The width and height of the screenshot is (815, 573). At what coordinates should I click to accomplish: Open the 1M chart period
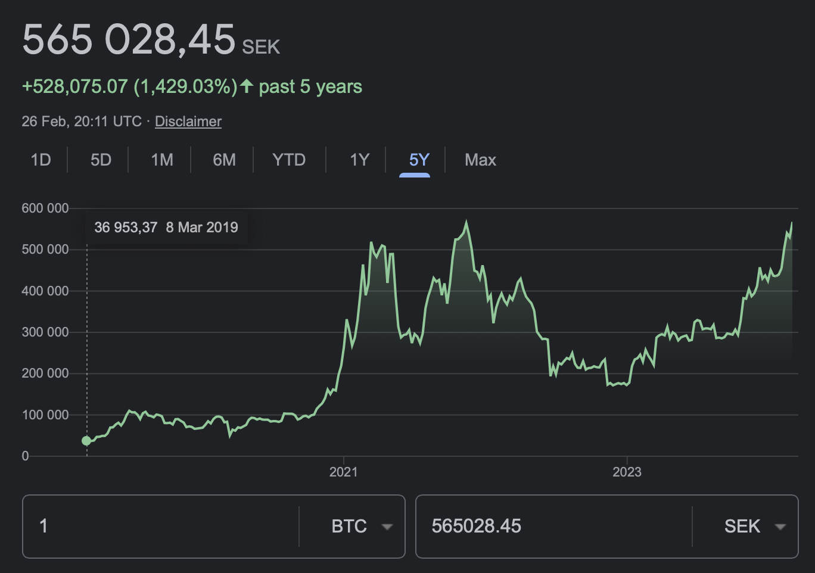pos(162,160)
